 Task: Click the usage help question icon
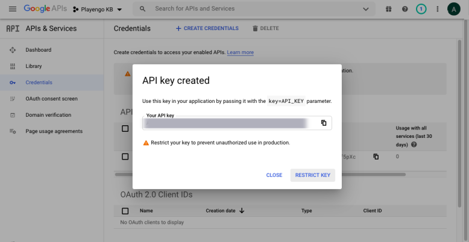pos(414,144)
